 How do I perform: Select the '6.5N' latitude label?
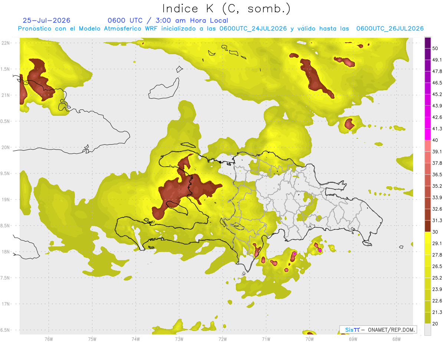5,330
